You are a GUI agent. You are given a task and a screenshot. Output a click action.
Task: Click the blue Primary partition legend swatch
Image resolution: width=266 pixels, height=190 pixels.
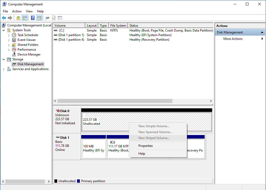[x=79, y=181]
